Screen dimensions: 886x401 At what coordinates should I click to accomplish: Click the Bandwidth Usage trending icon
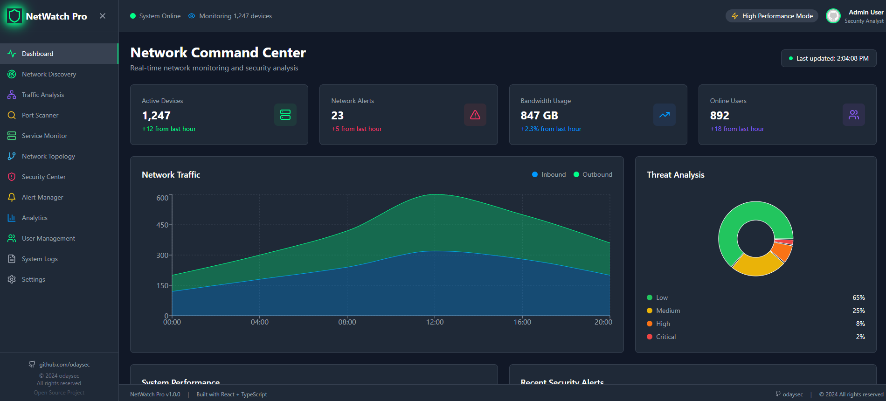pos(664,115)
